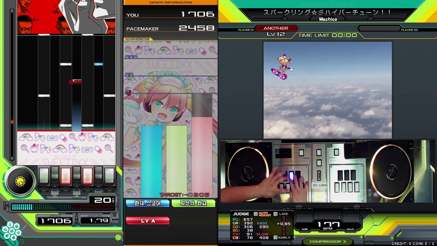The image size is (437, 246).
Task: Click the Groove Gauge bar
Action: point(64,207)
